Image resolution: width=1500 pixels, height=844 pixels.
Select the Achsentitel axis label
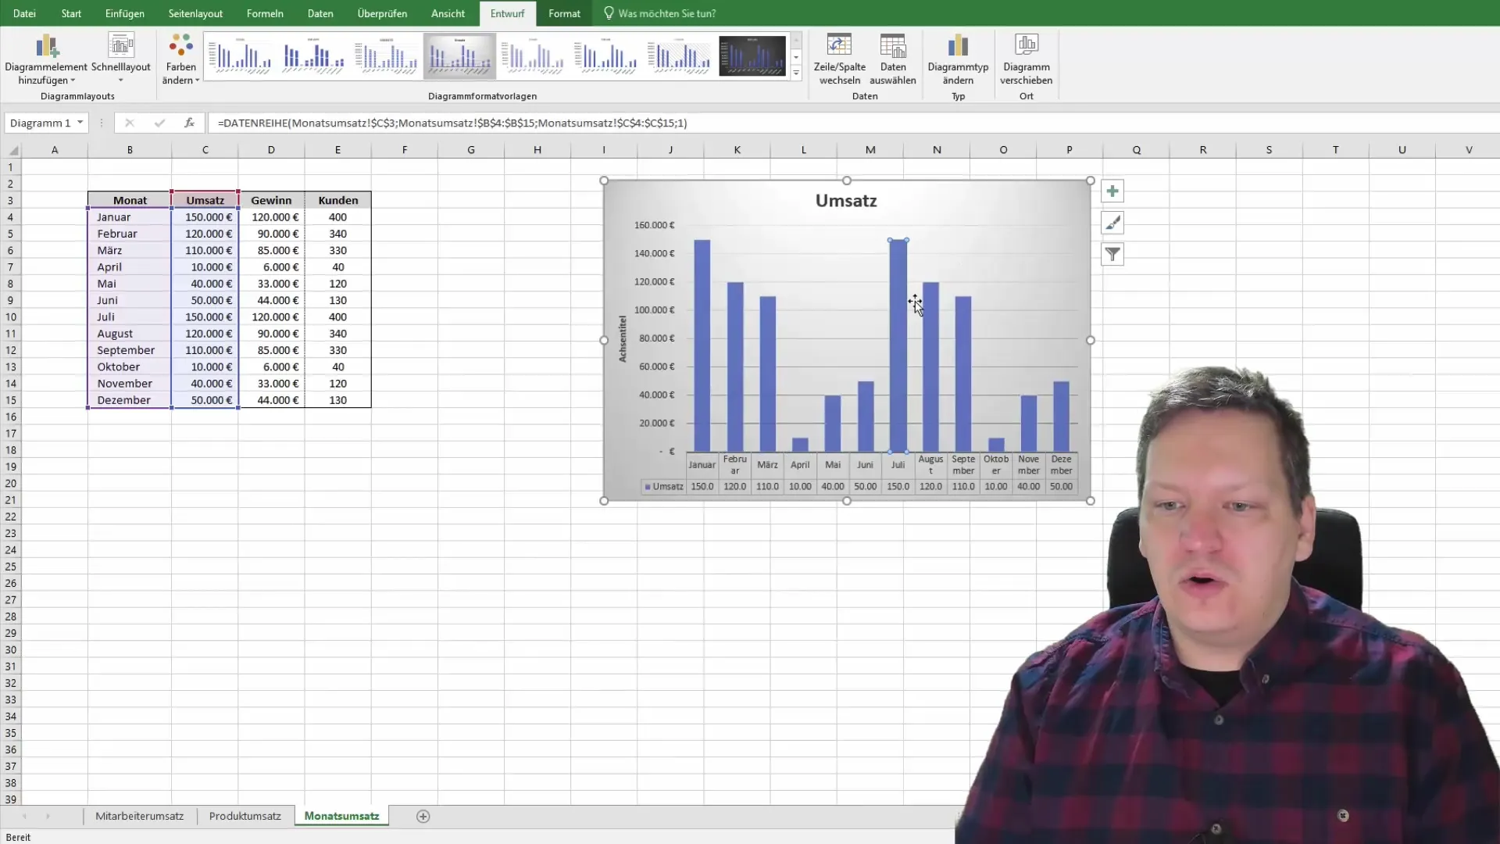pyautogui.click(x=623, y=338)
